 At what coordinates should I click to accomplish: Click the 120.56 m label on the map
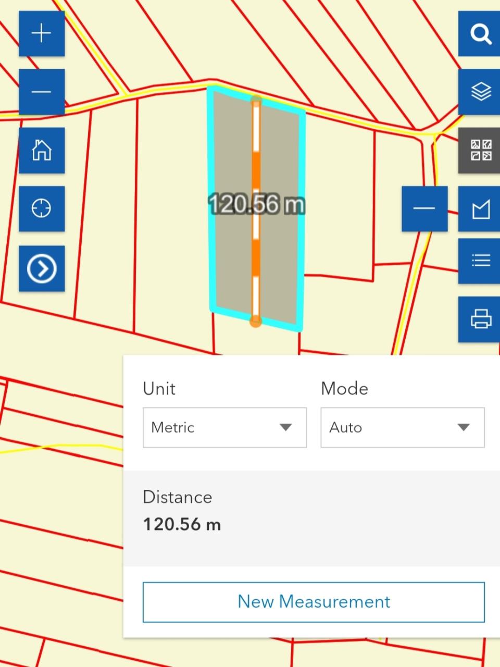pos(256,204)
